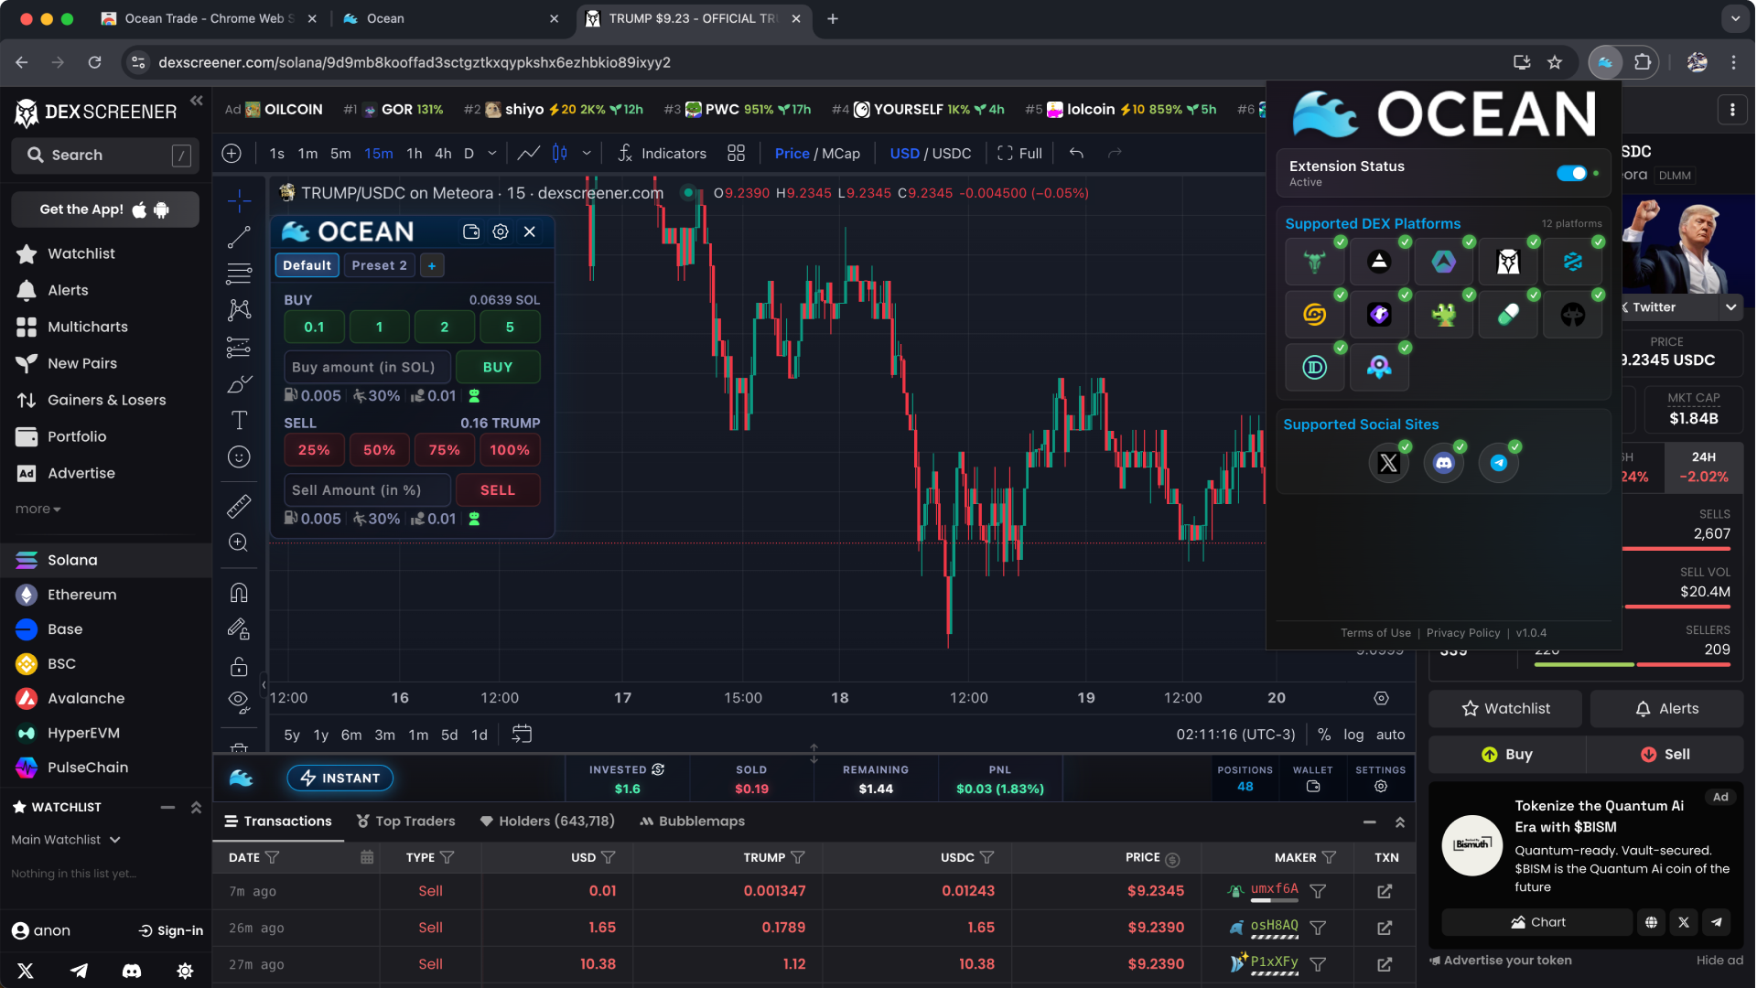
Task: Expand the more menu in sidebar
Action: pos(38,509)
